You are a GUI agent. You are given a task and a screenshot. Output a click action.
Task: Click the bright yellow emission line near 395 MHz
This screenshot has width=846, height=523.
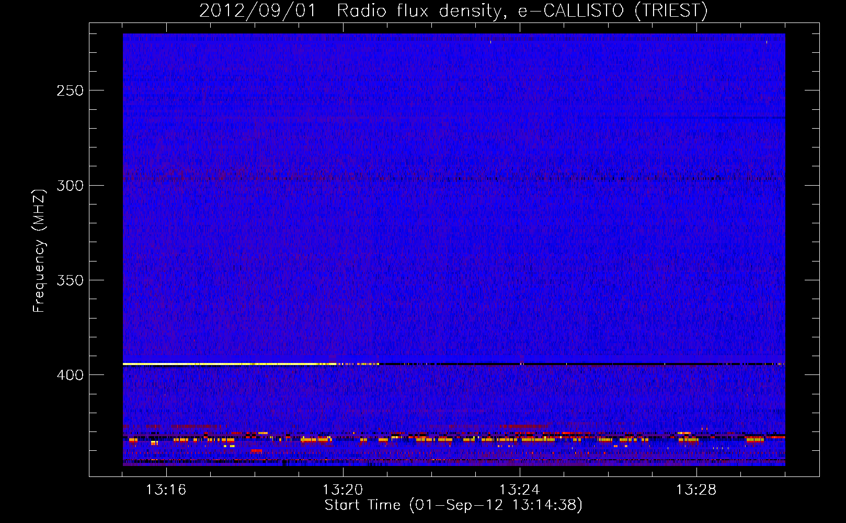click(x=230, y=363)
